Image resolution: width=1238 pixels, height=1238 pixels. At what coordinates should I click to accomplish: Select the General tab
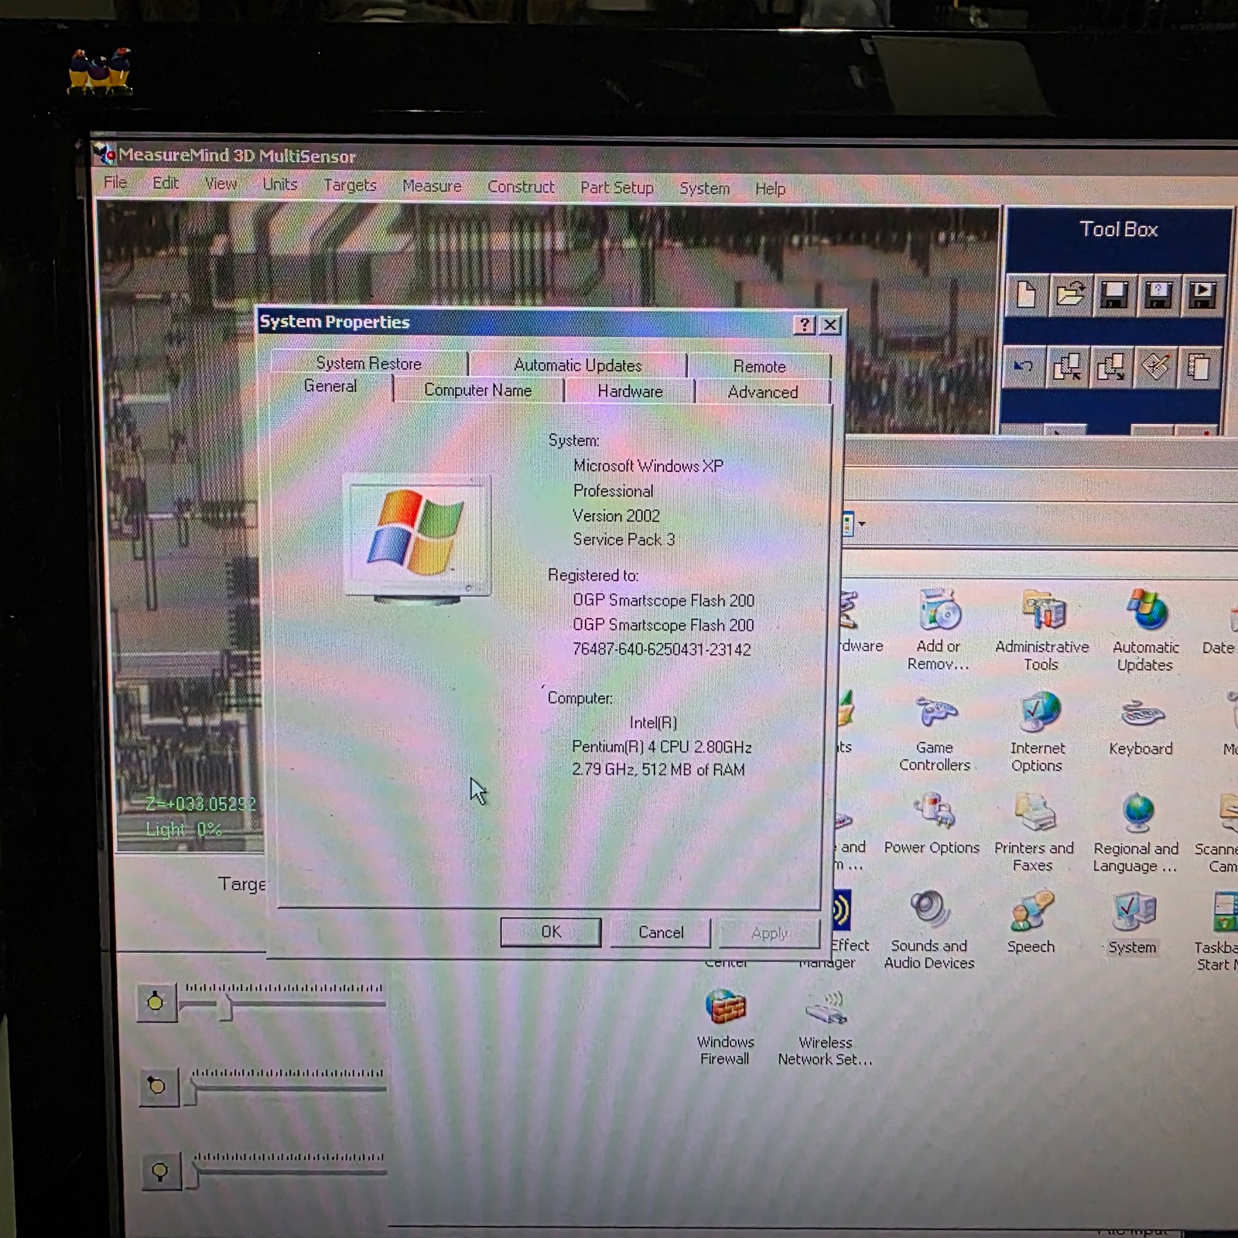(x=330, y=386)
